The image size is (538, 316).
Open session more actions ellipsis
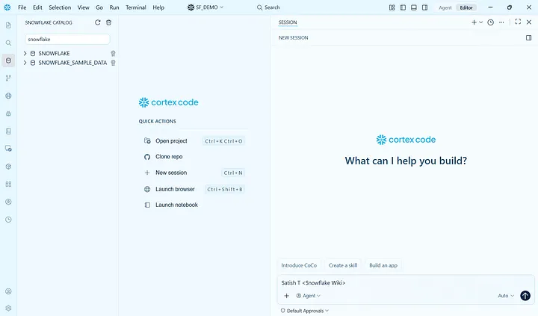(x=501, y=22)
